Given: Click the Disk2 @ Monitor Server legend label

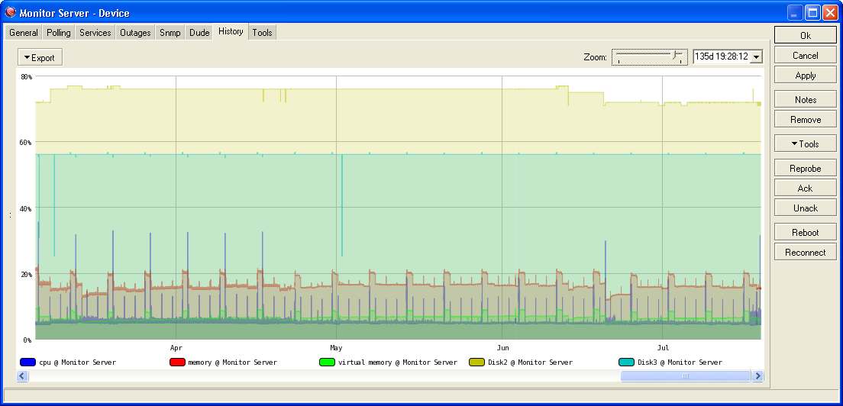Looking at the screenshot, I should click(x=531, y=362).
